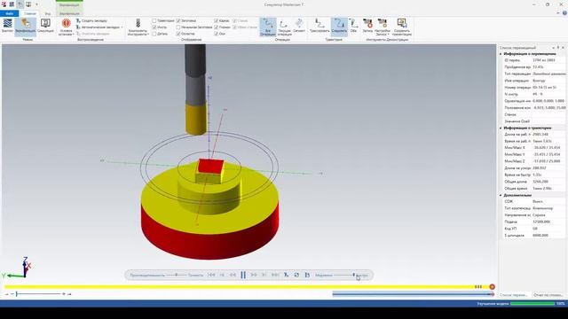The width and height of the screenshot is (568, 319).
Task: Collapse the ribbon with the minimize arrow
Action: (558, 13)
